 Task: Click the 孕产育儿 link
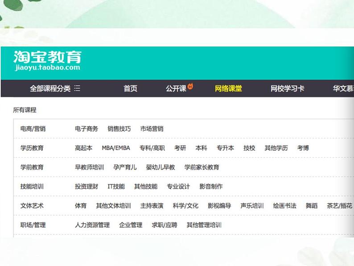click(125, 167)
